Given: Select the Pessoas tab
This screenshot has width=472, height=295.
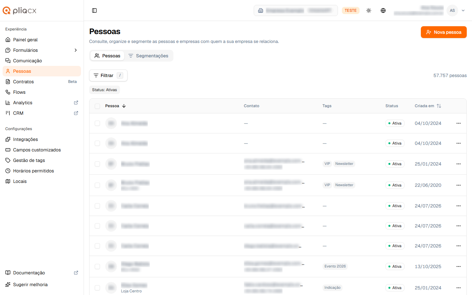Looking at the screenshot, I should click(x=108, y=56).
